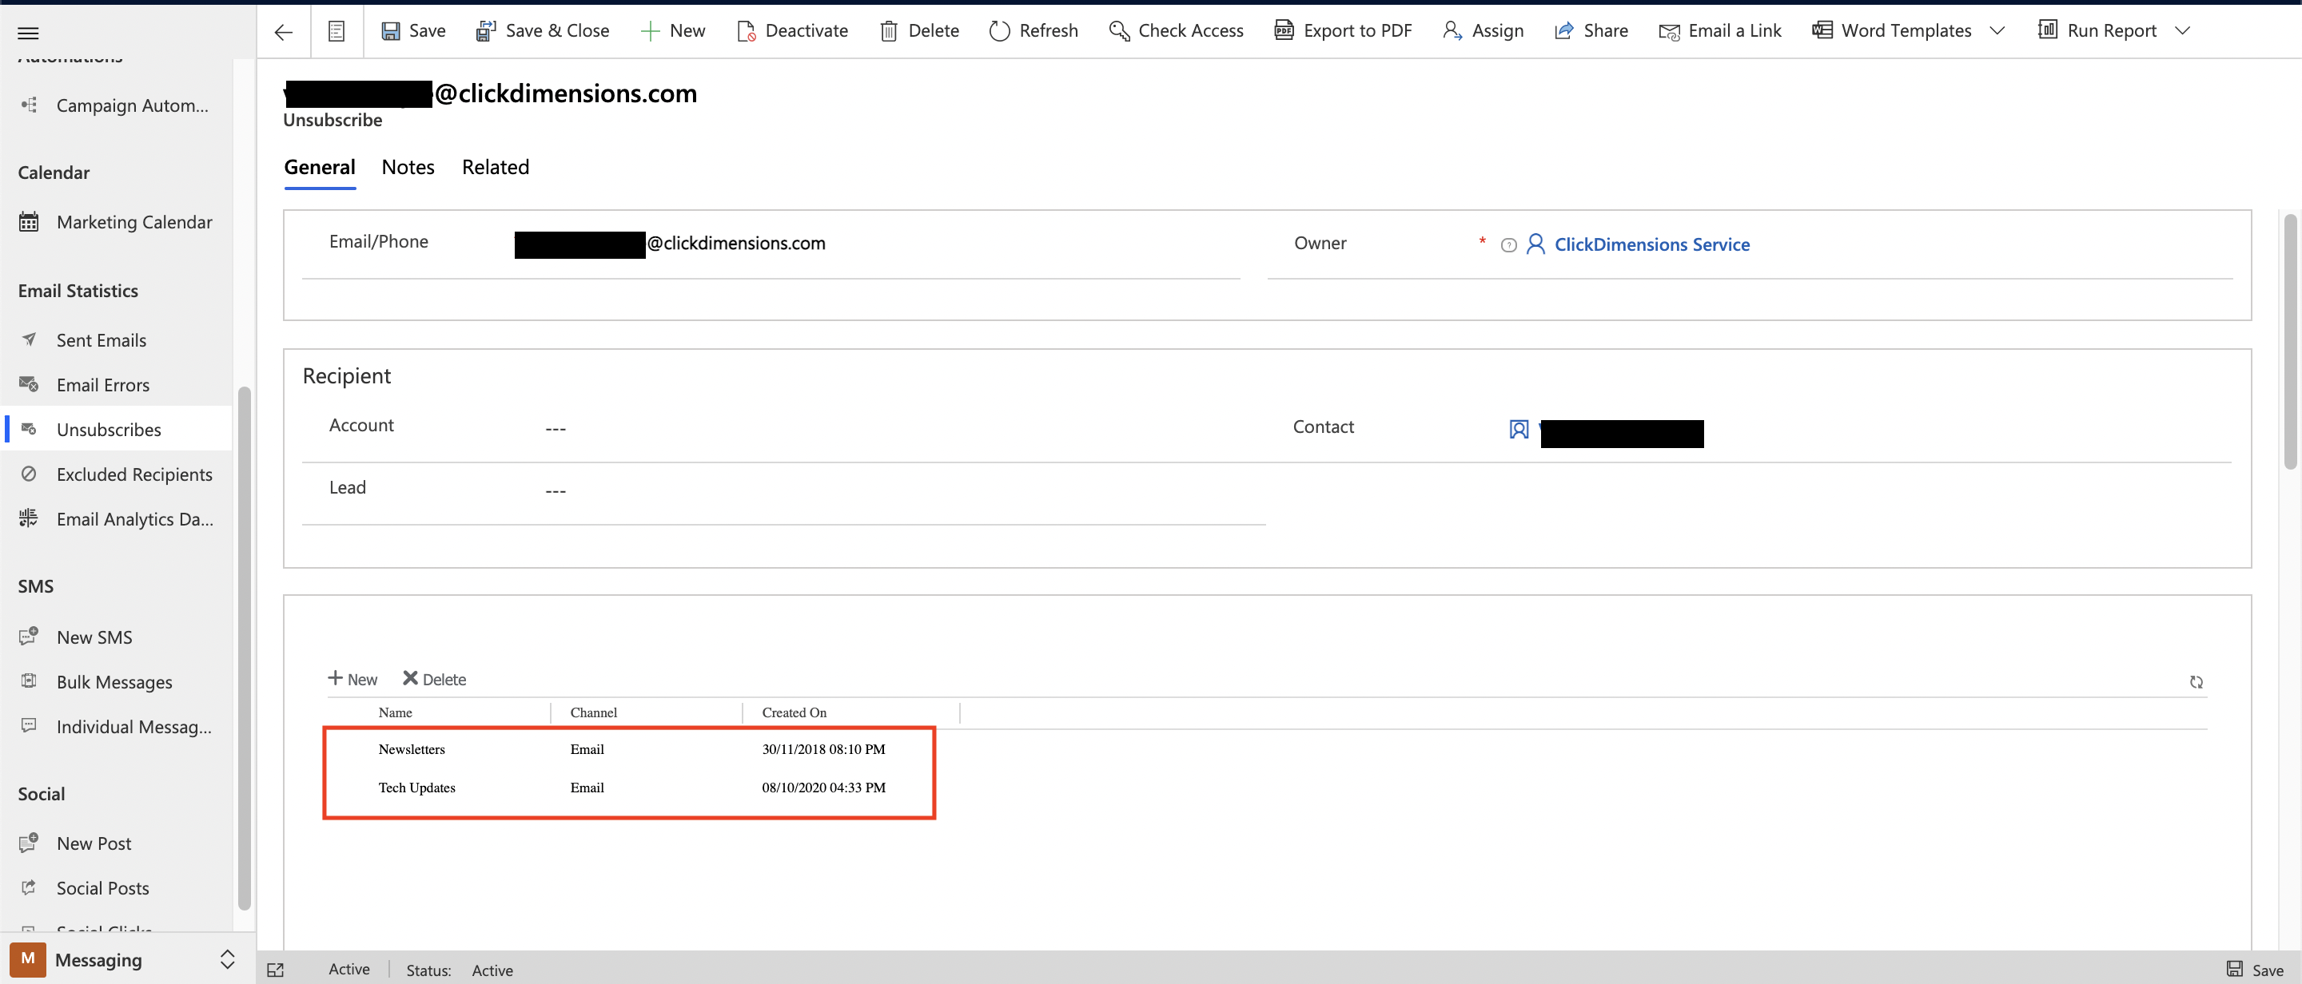2302x984 pixels.
Task: Save the unsubscribe record
Action: tap(414, 30)
